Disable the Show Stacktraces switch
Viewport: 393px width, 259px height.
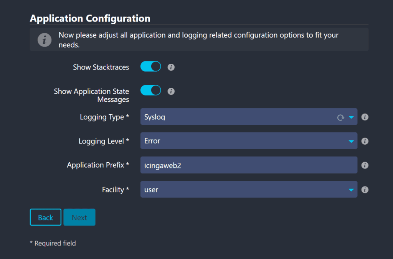coord(150,67)
